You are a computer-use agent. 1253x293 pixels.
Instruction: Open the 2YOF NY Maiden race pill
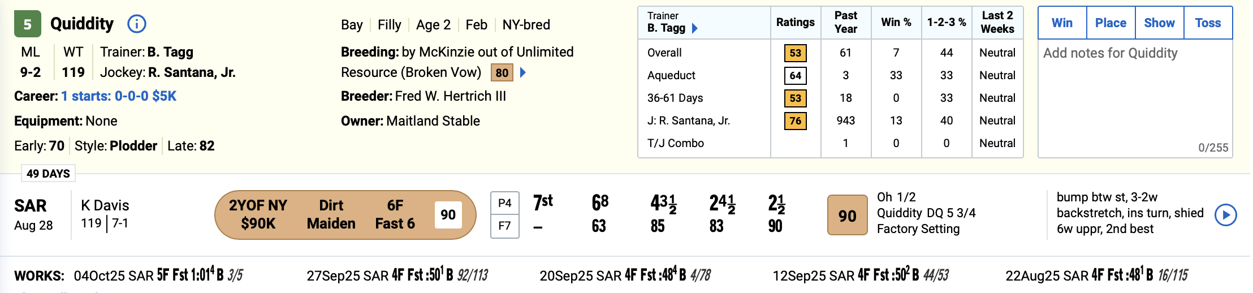(x=345, y=215)
